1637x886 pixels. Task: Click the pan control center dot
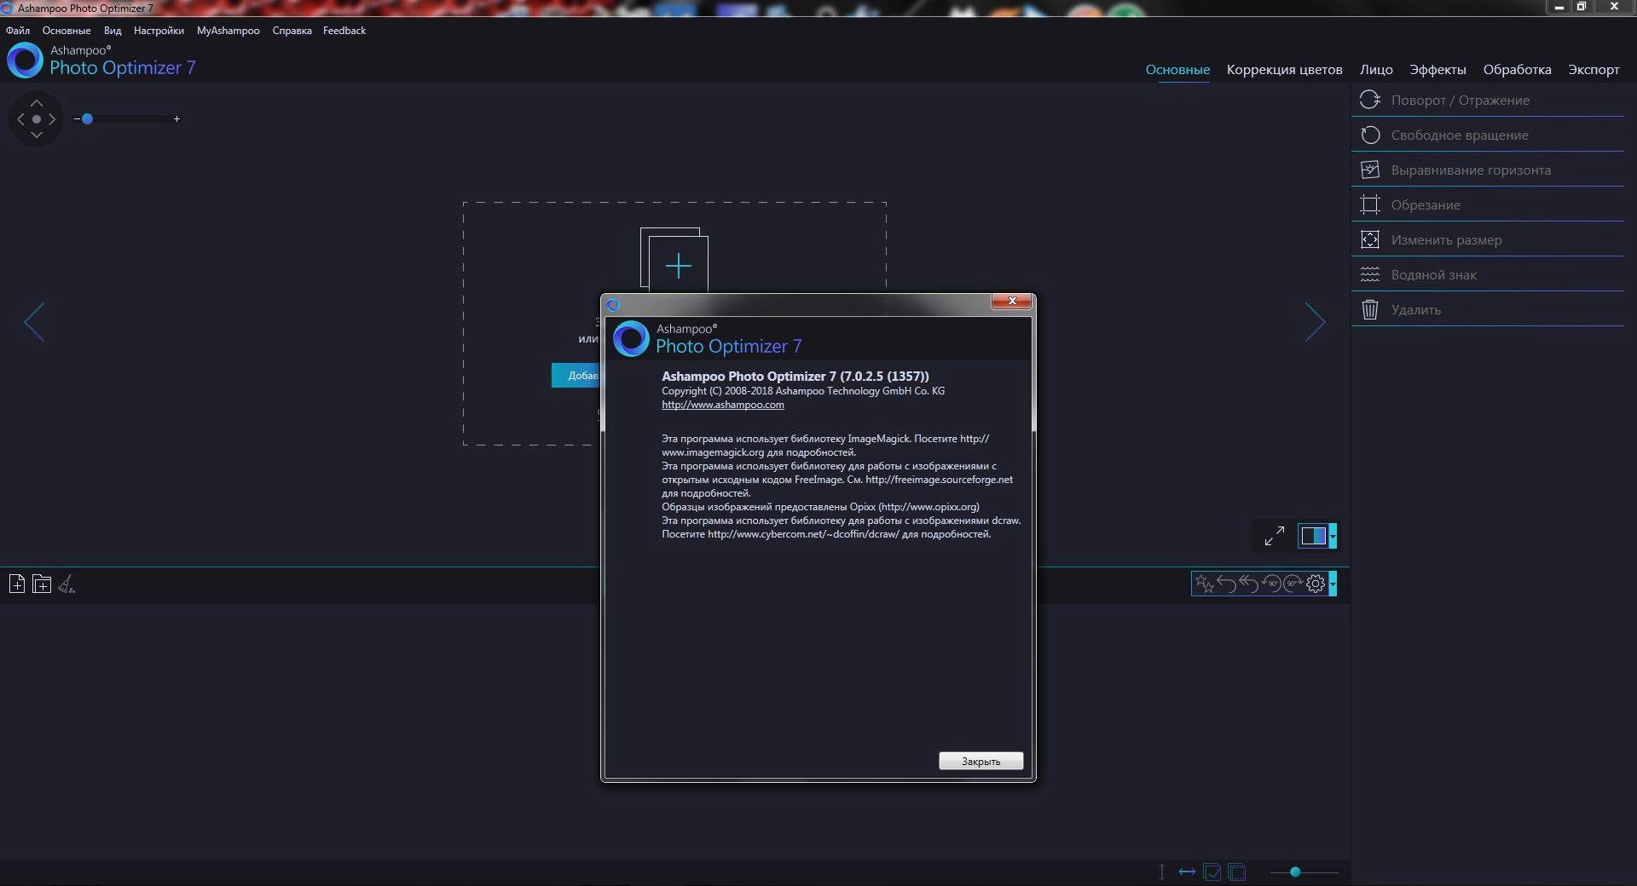coord(36,119)
